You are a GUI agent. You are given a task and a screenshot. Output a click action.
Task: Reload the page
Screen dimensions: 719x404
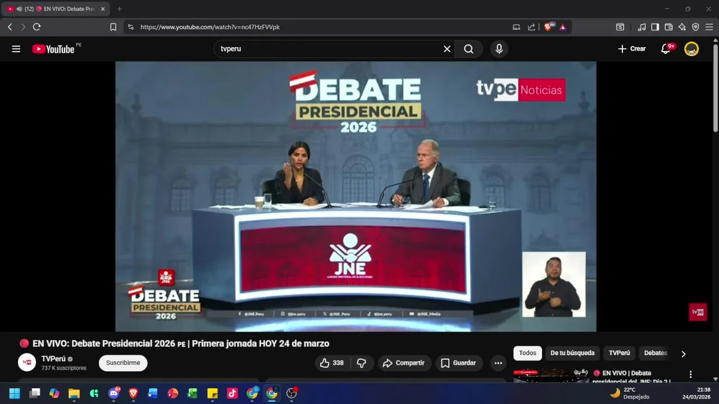tap(37, 27)
